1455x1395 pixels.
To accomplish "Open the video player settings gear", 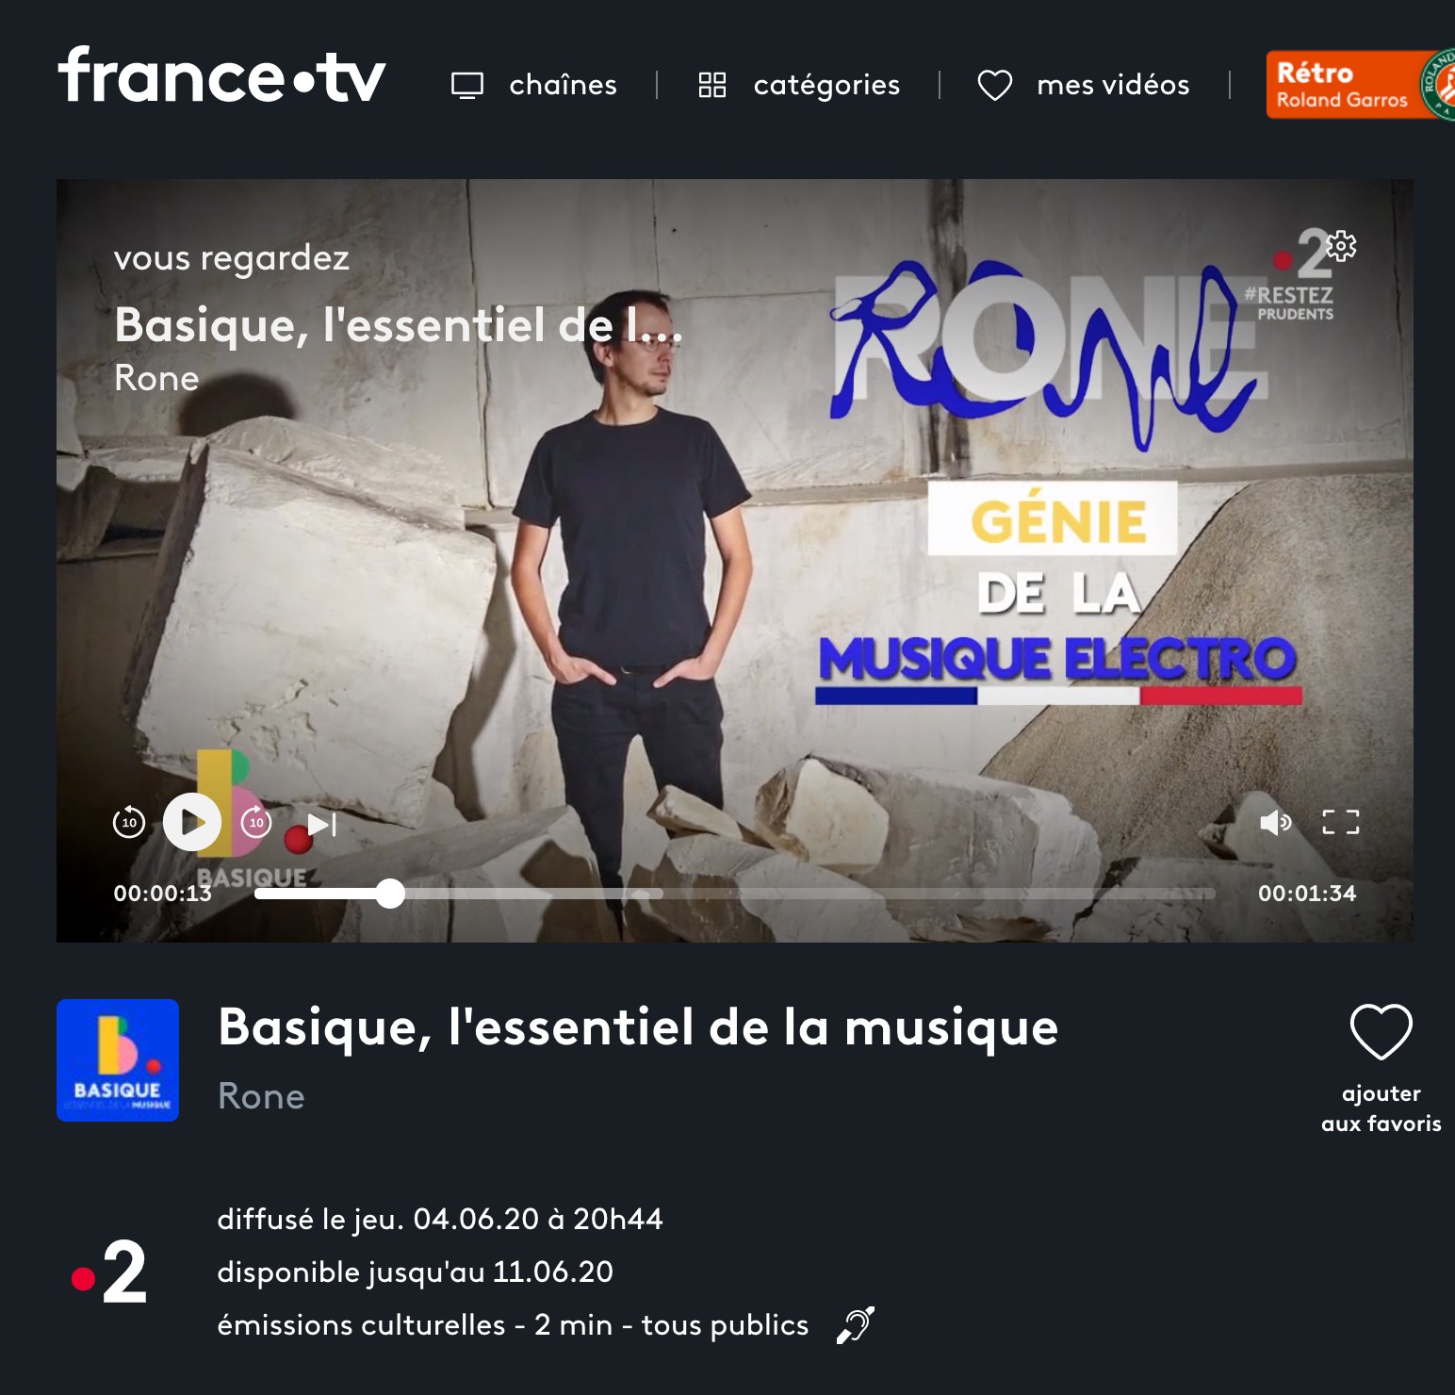I will click(x=1342, y=246).
